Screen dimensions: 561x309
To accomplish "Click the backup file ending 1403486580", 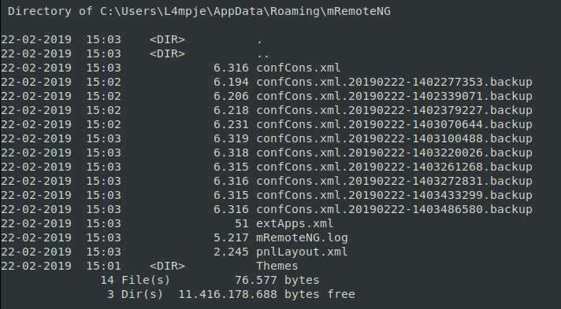I will [394, 209].
